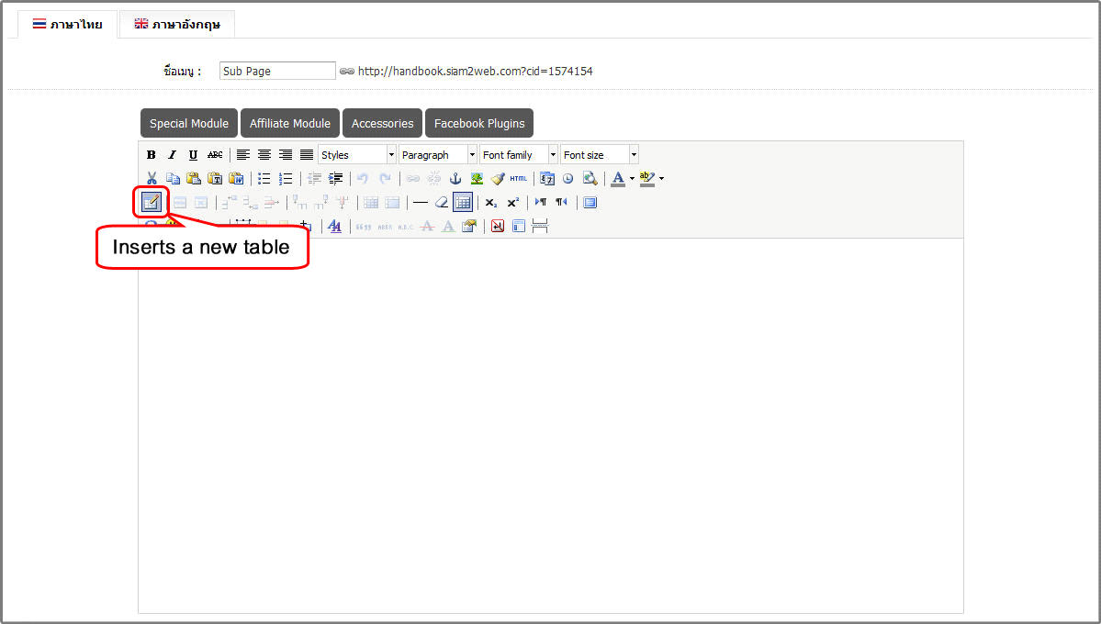Open the Styles dropdown
The height and width of the screenshot is (624, 1101).
click(357, 155)
